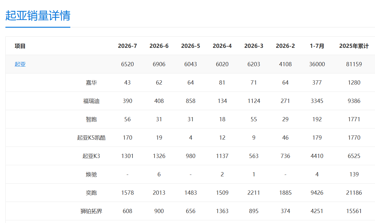Image resolution: width=375 pixels, height=223 pixels.
Task: Select the 2026-7 column header
Action: click(127, 46)
